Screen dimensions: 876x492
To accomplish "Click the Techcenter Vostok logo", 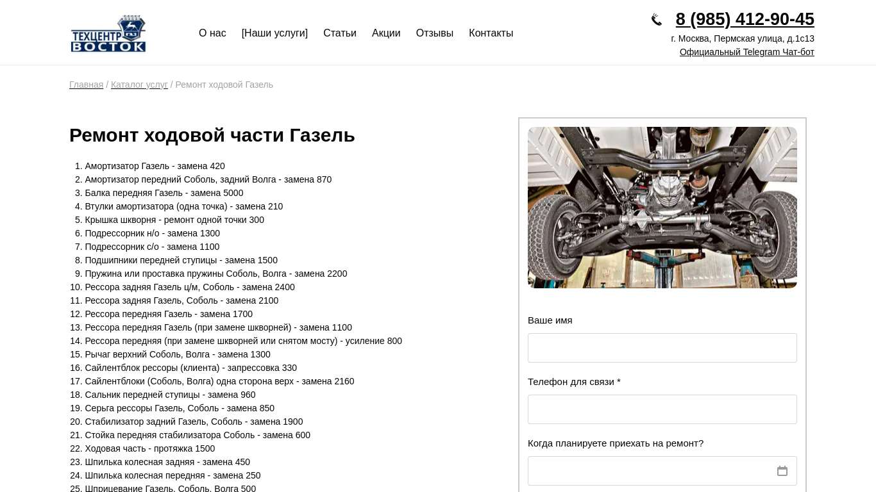I will (x=108, y=33).
